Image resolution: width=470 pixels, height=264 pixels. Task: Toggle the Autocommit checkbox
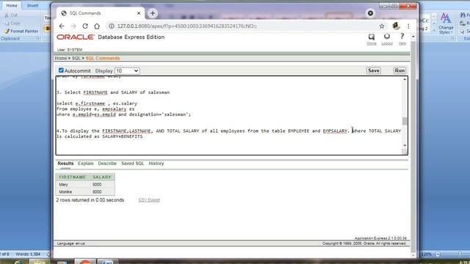[x=61, y=70]
